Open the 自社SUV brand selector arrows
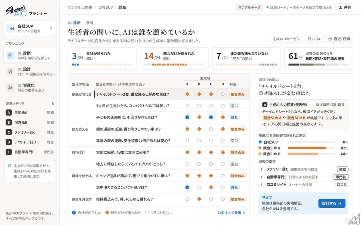Image resolution: width=361 pixels, height=225 pixels. tap(51, 28)
